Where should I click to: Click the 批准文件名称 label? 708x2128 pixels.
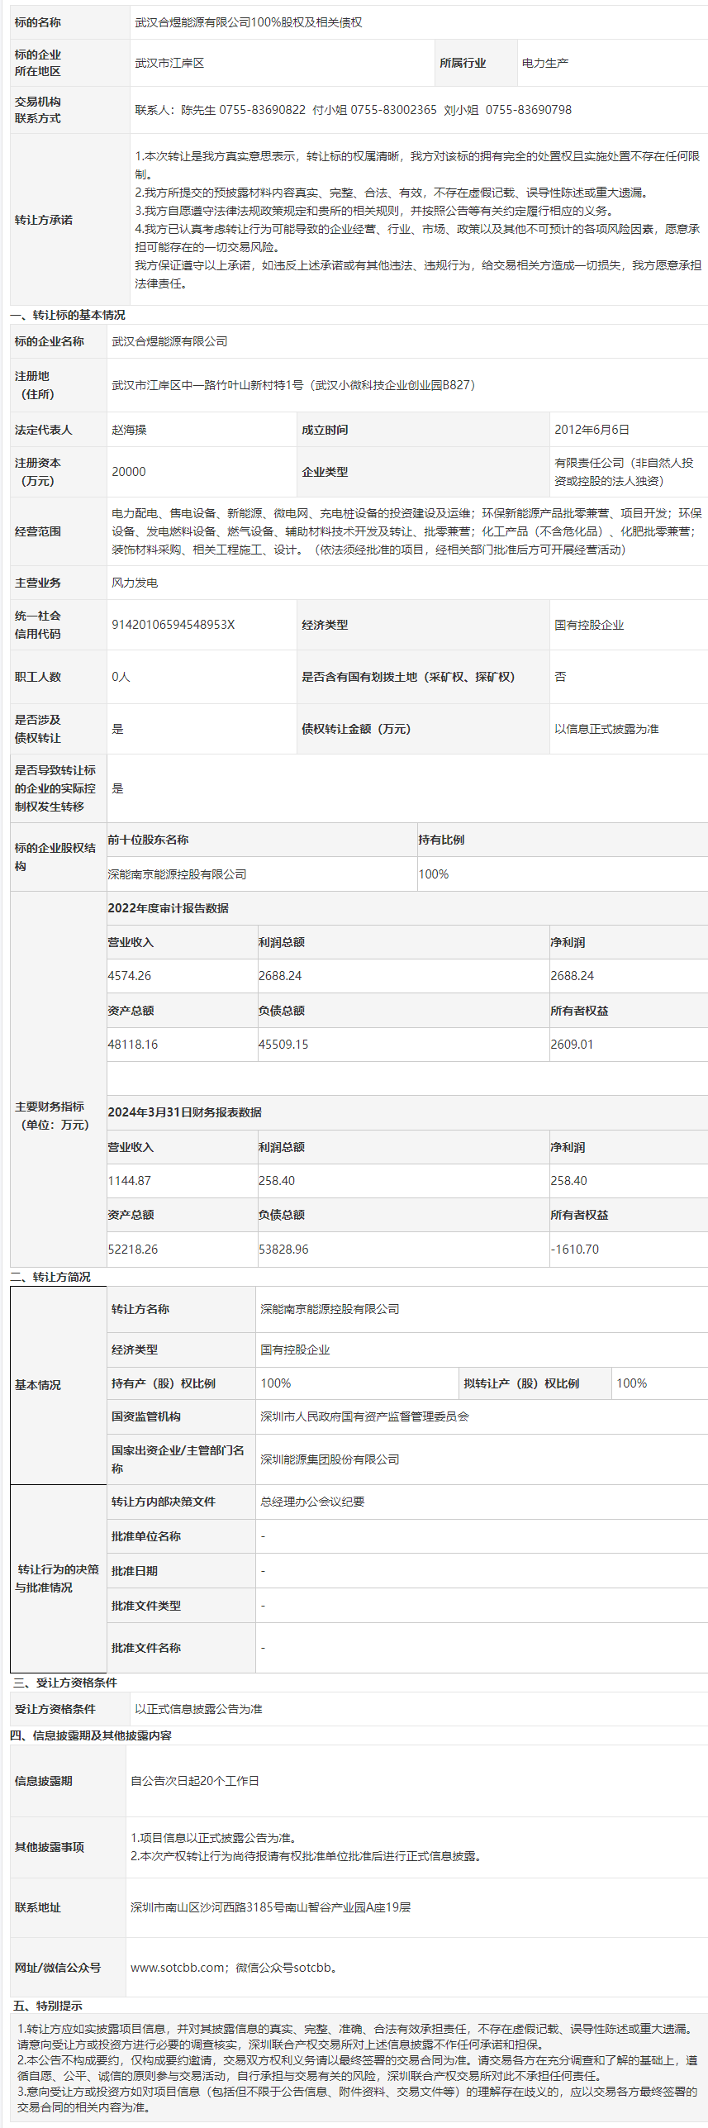click(x=146, y=1648)
